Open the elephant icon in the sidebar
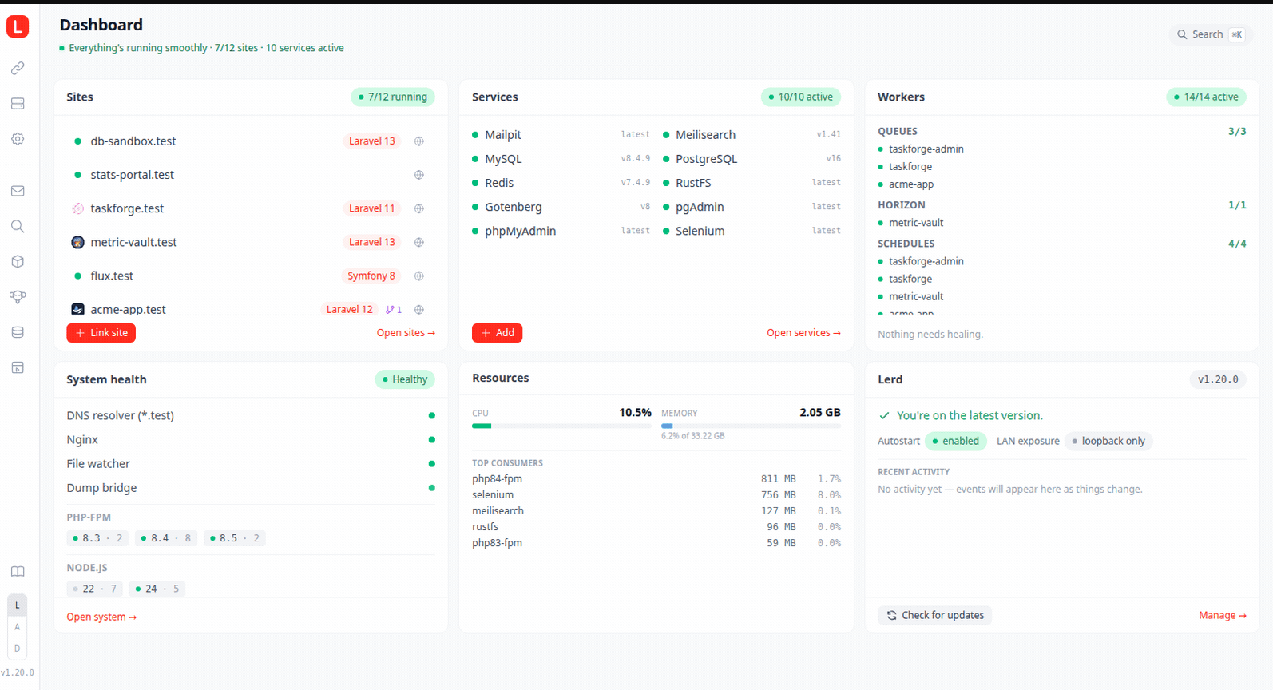This screenshot has width=1273, height=690. (18, 297)
